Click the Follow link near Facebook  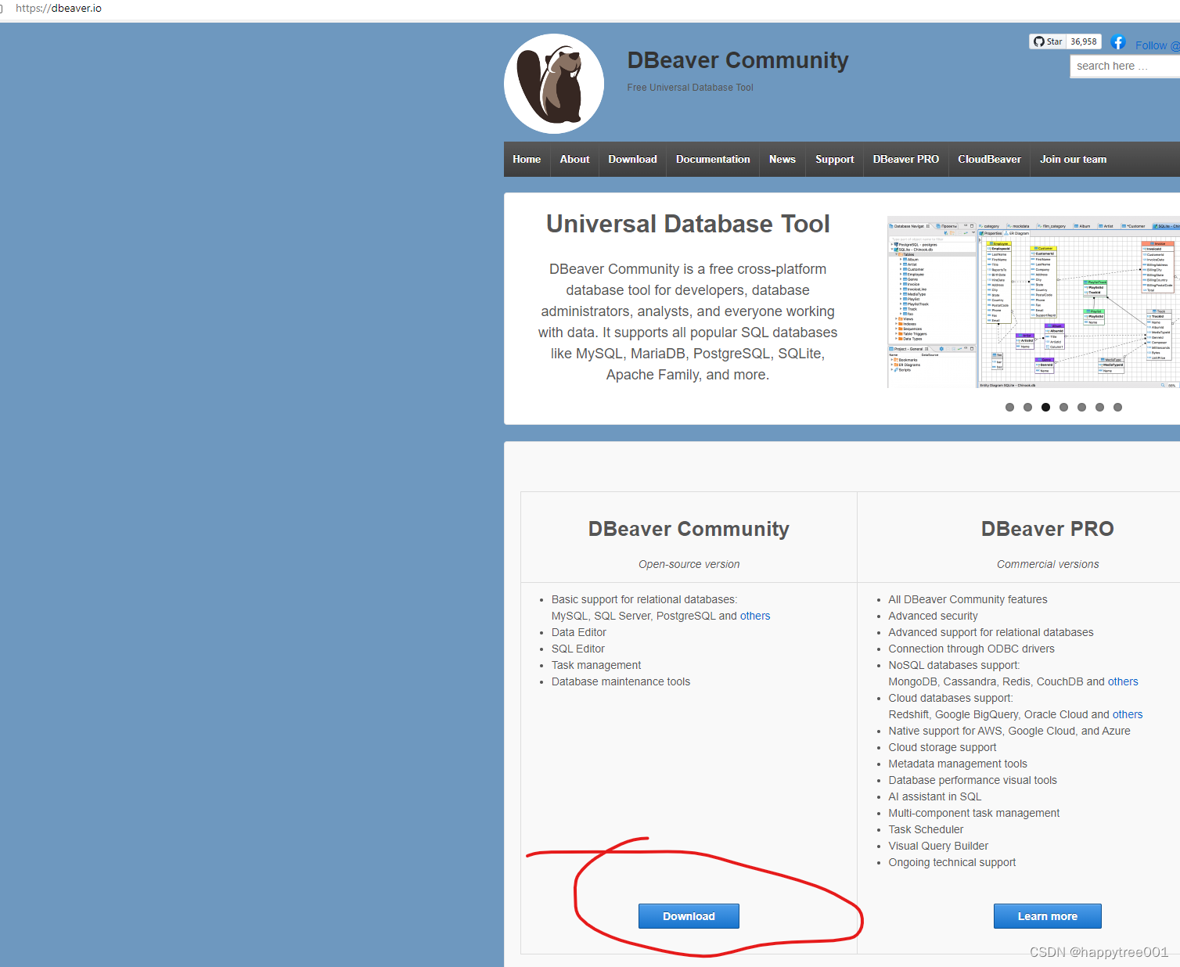tap(1157, 45)
